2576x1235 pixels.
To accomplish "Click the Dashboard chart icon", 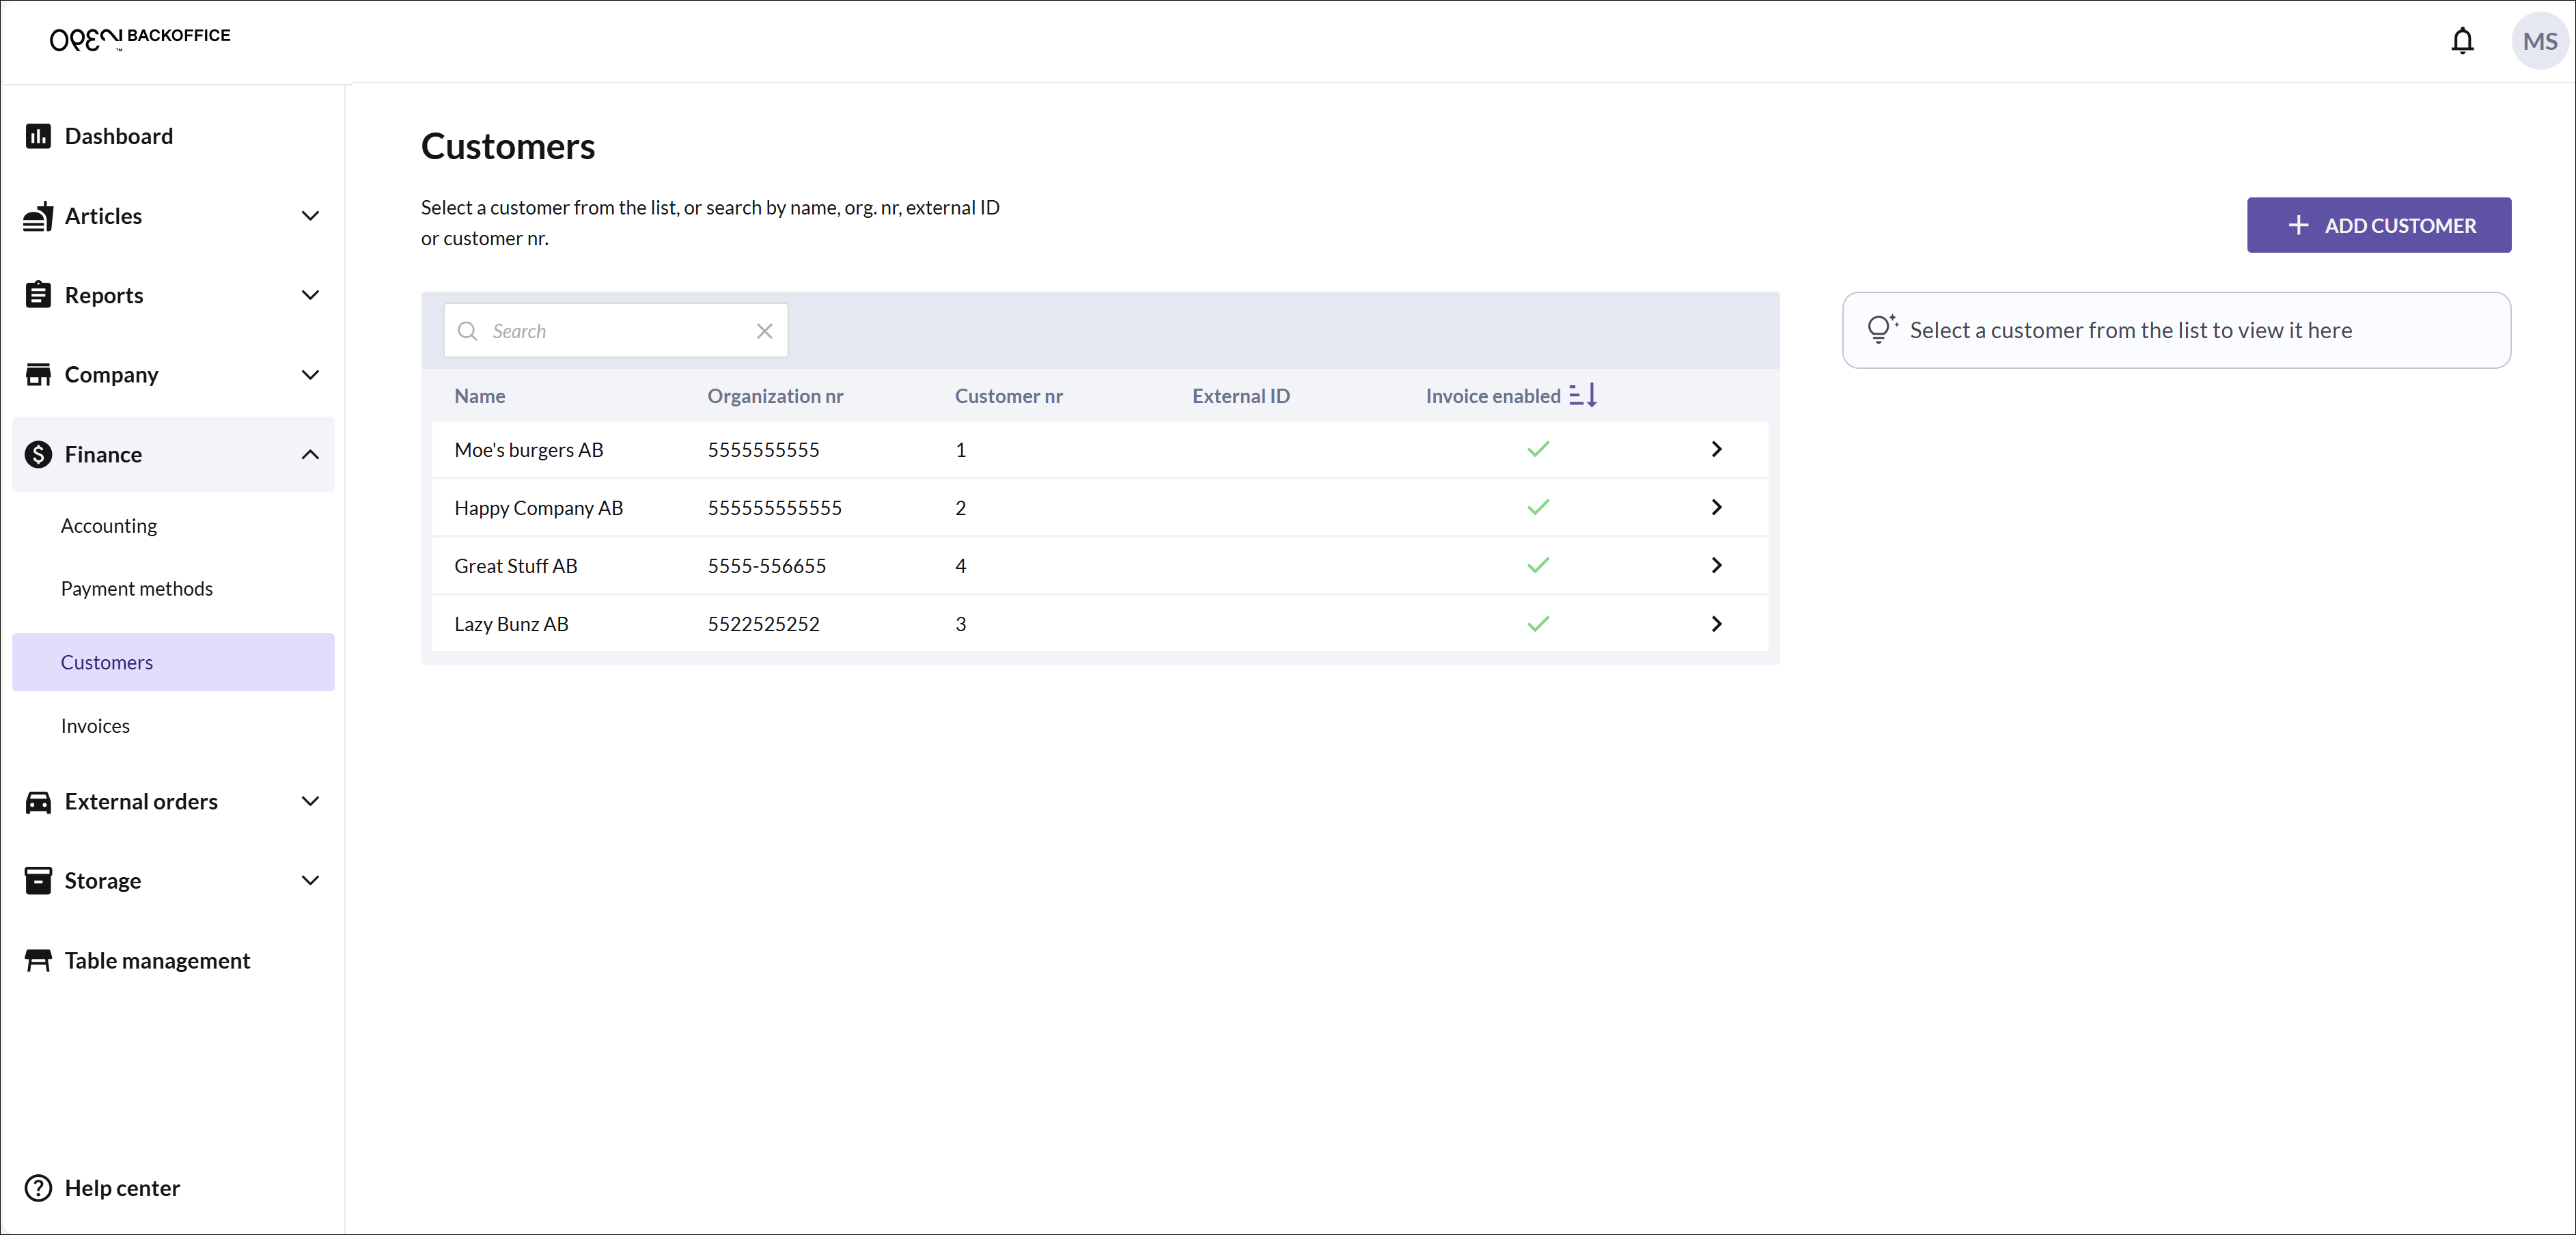I will (x=38, y=136).
